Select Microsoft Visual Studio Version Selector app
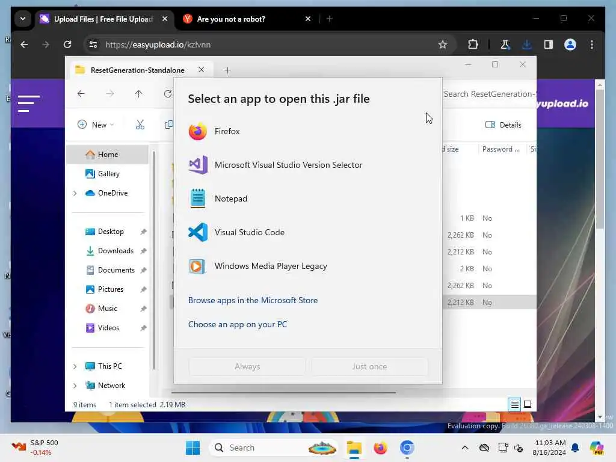 click(x=307, y=165)
